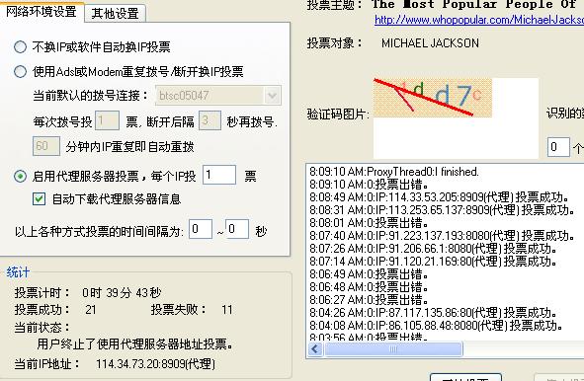Click the 投票对象 value MICHAEL JACKSON

(430, 43)
